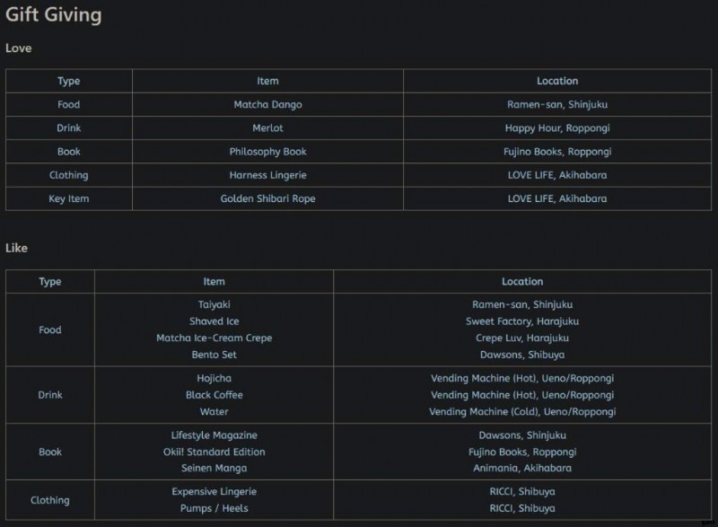718x527 pixels.
Task: Click Sweet Factory, Harajuku location
Action: (x=521, y=321)
